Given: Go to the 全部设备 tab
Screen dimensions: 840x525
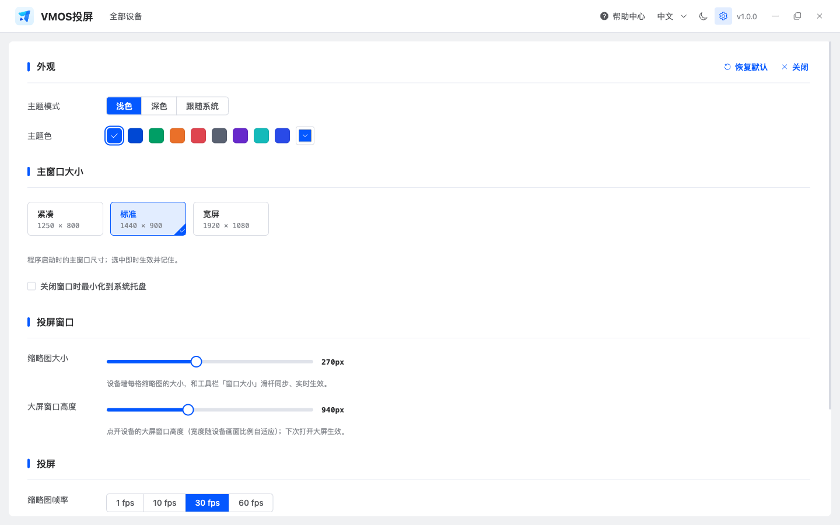Looking at the screenshot, I should pyautogui.click(x=126, y=16).
